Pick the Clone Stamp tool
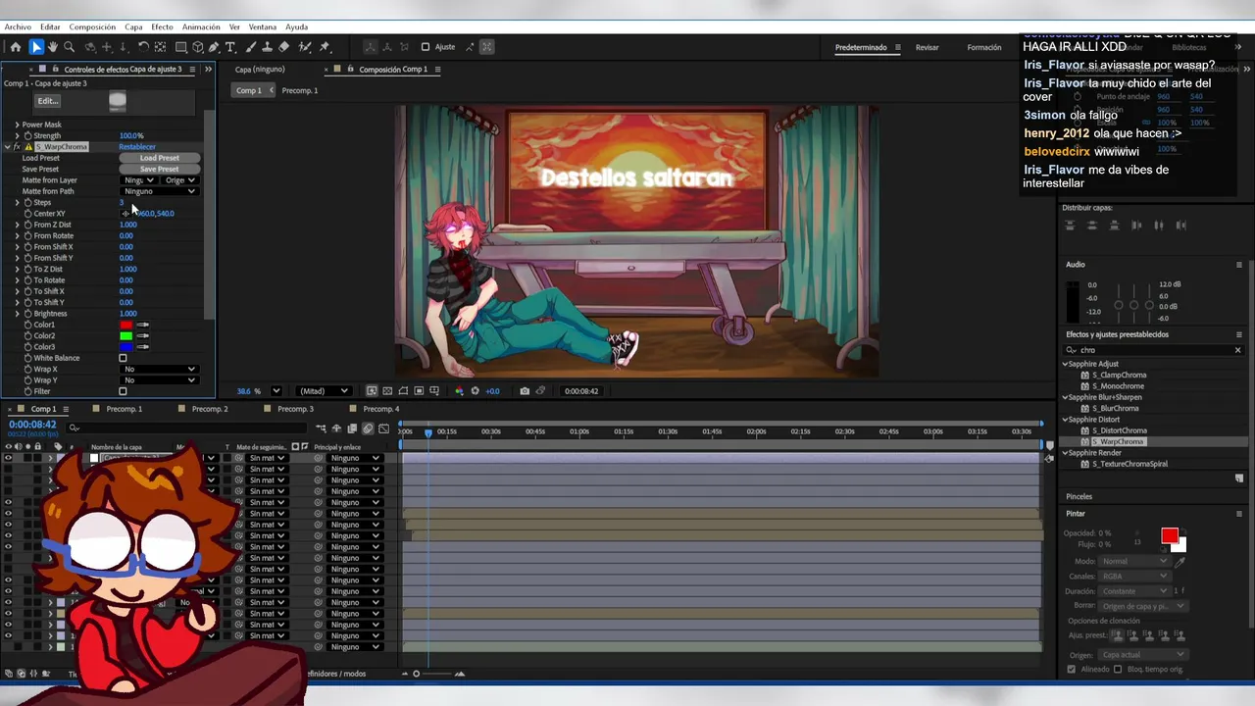 [x=268, y=47]
